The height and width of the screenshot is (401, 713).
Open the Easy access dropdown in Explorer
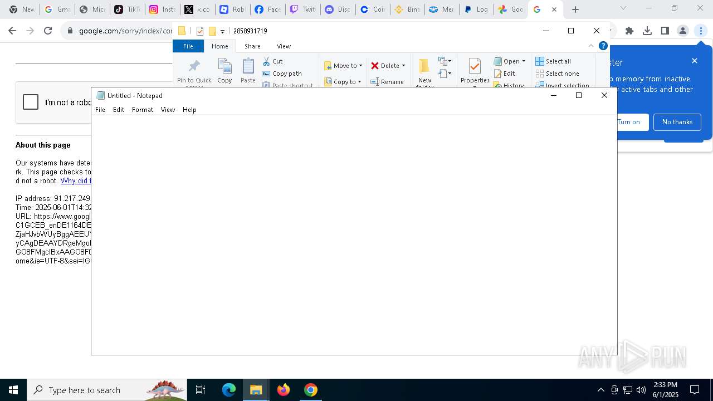[x=445, y=74]
